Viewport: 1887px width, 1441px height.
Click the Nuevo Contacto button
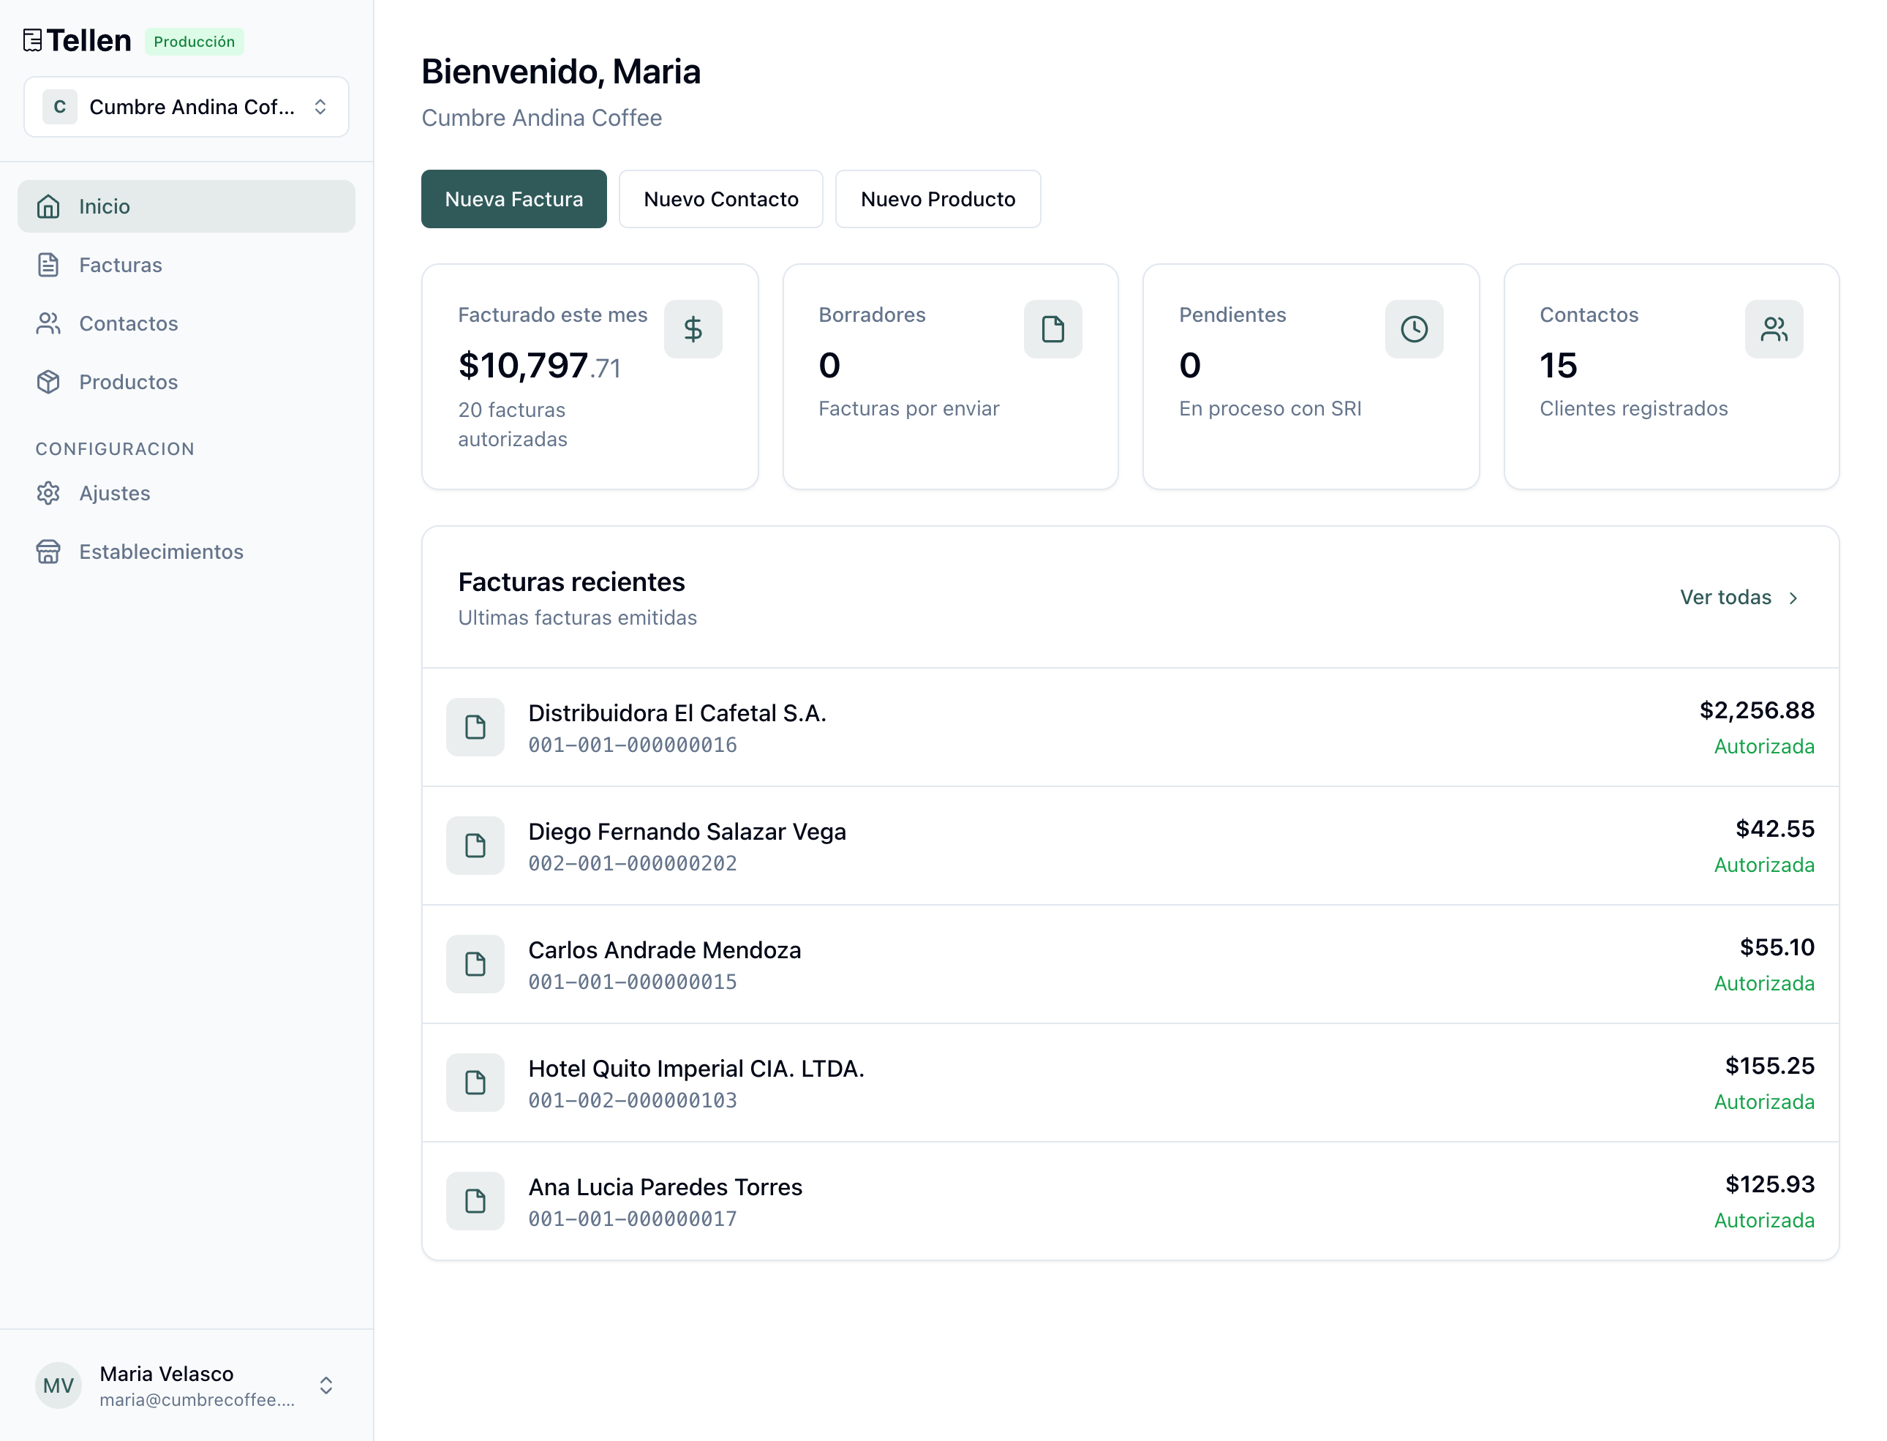(720, 199)
